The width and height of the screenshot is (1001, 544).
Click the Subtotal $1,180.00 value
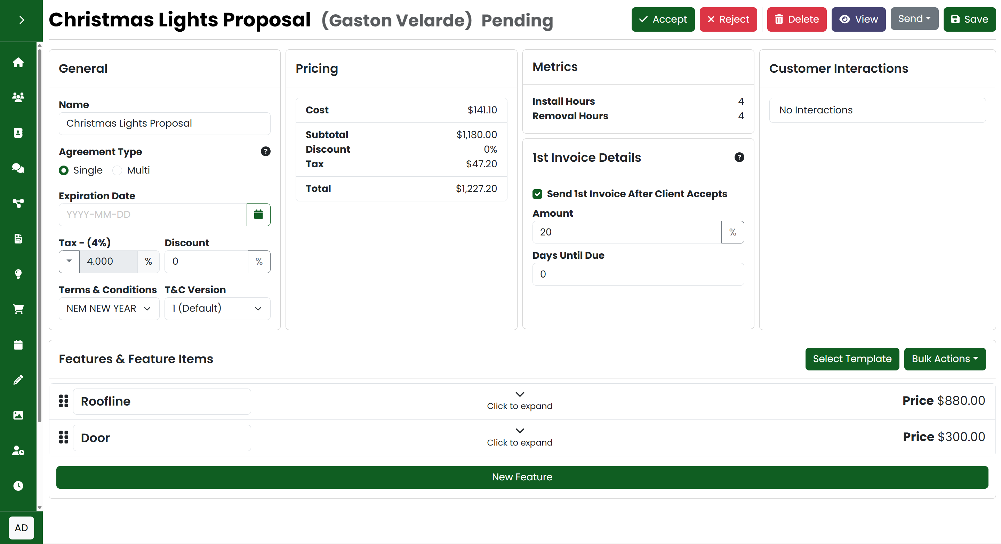pos(477,135)
